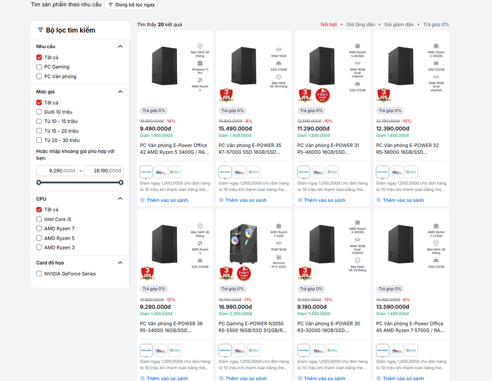Click plus icon for E-POWER 31 compare
492x381 pixels.
(300, 200)
